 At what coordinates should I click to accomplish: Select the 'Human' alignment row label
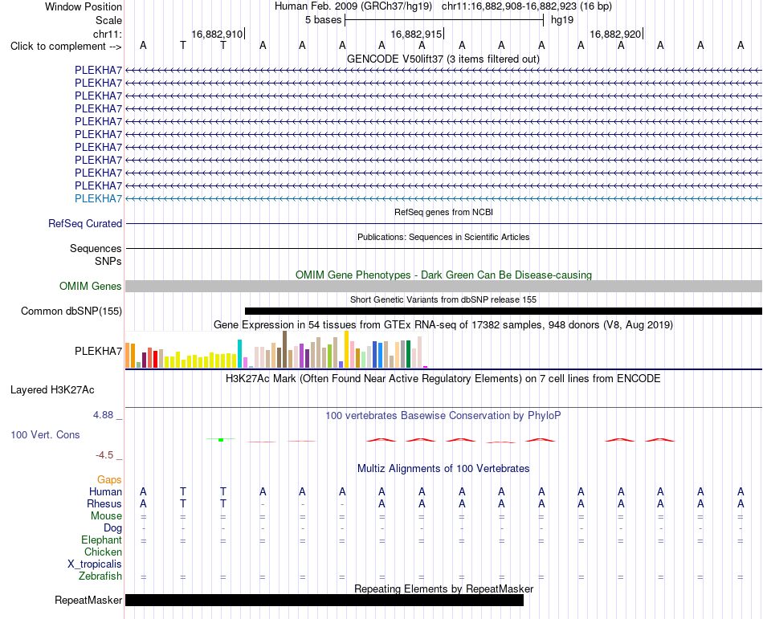105,491
